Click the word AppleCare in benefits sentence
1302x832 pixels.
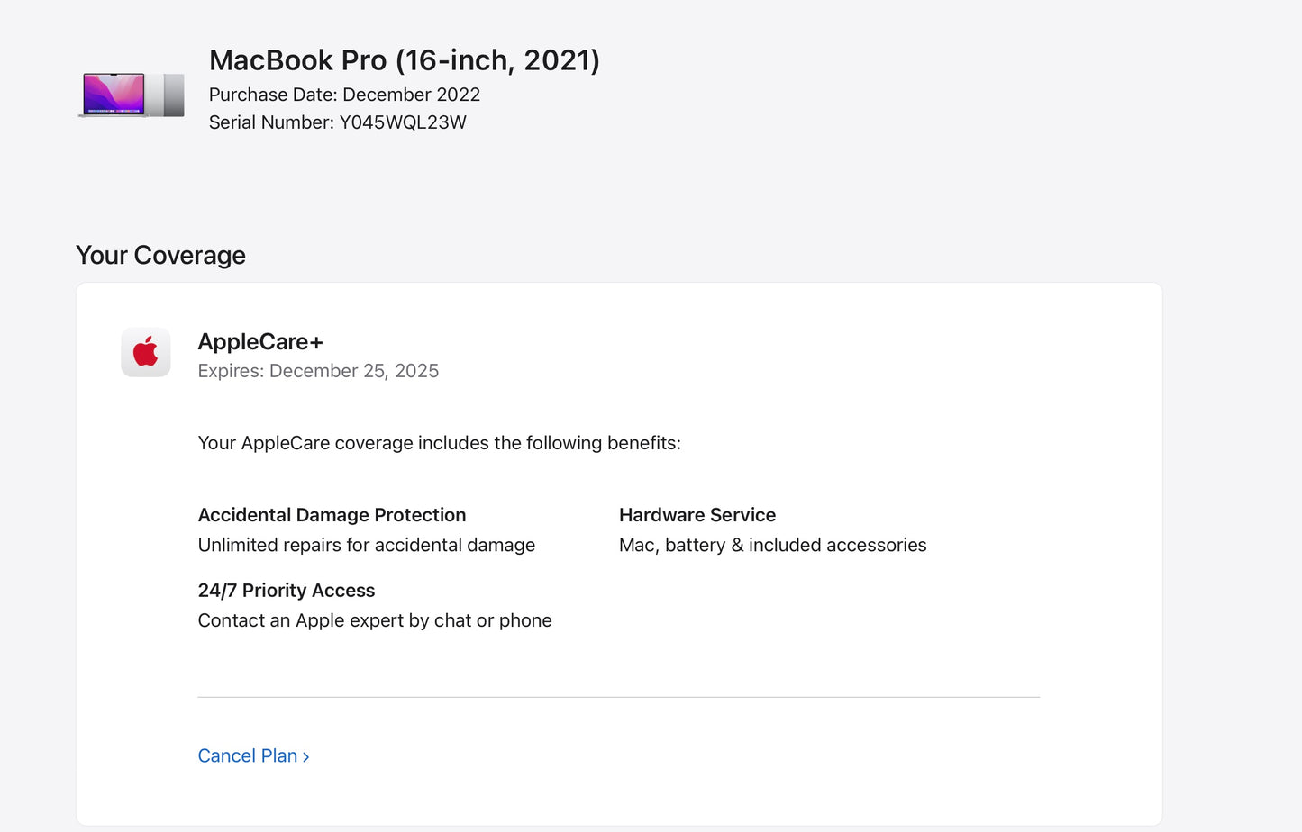point(285,443)
